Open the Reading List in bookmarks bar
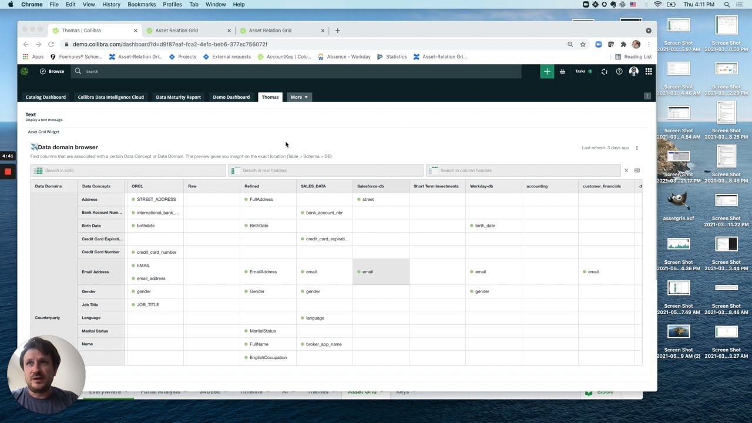 click(633, 57)
